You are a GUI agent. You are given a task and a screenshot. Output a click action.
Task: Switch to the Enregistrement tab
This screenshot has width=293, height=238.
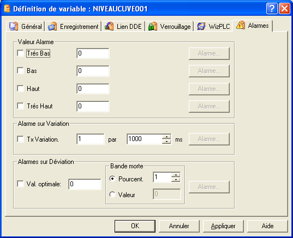(73, 26)
